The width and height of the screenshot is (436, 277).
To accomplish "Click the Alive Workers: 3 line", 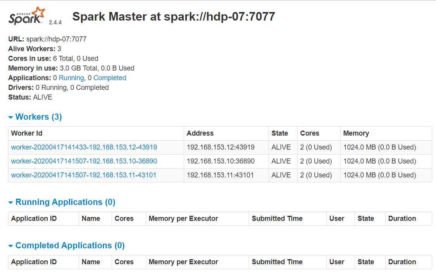I will tap(35, 49).
